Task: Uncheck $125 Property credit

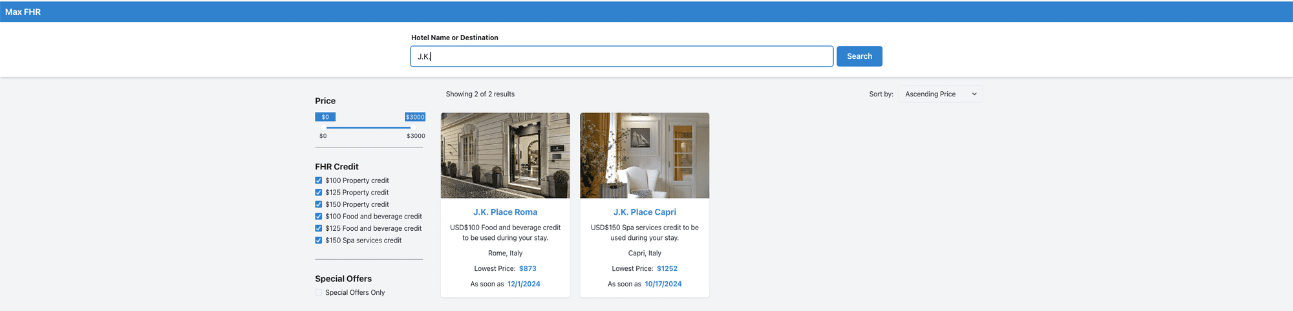Action: tap(319, 193)
